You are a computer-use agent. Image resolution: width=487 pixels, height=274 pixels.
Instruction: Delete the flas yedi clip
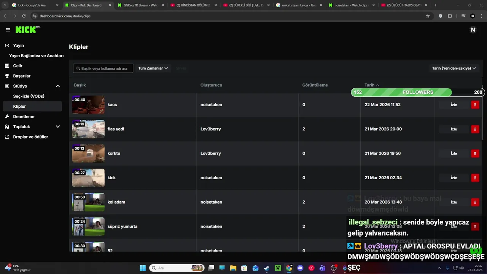click(x=475, y=129)
